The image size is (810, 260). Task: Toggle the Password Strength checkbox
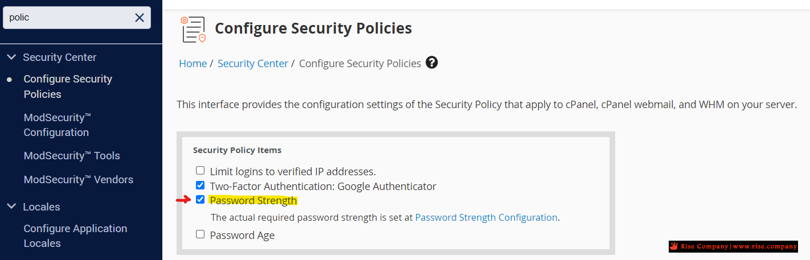click(x=200, y=200)
